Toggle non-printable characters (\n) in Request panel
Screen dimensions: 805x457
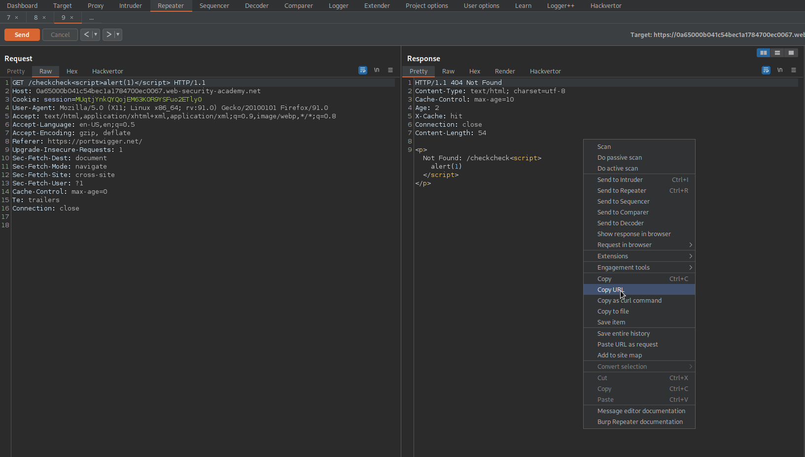[x=377, y=70]
